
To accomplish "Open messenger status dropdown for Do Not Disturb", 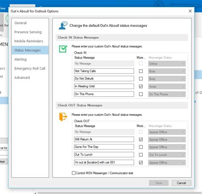I will click(167, 79).
